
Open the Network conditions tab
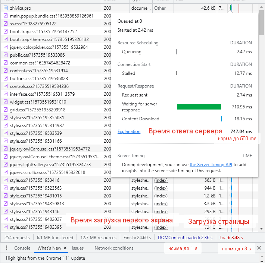coord(114,248)
